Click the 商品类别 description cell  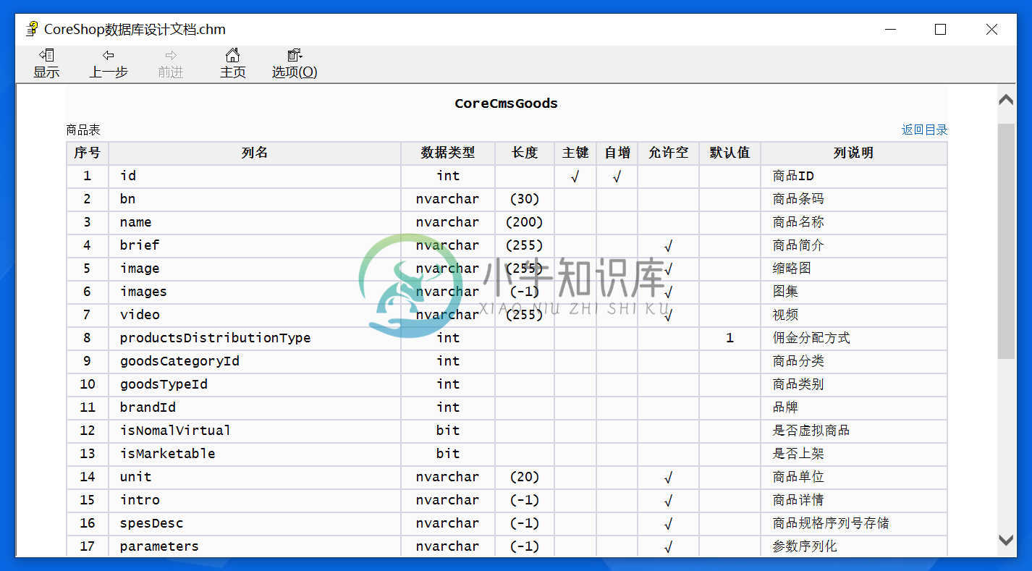click(x=853, y=384)
